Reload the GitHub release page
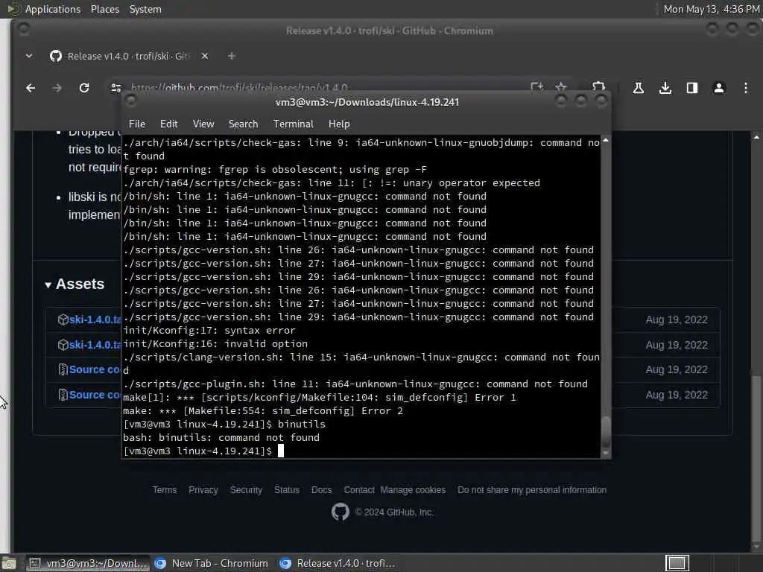The height and width of the screenshot is (572, 763). coord(84,88)
